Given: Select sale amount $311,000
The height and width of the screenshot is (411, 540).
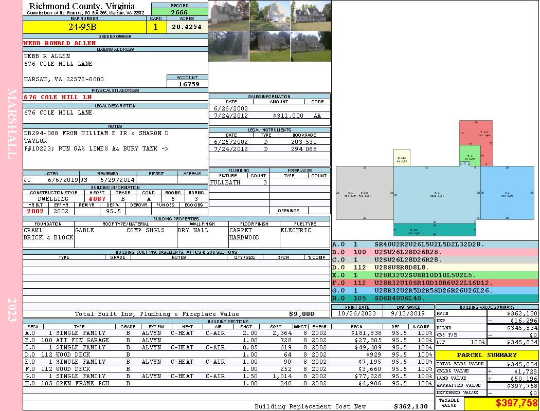Looking at the screenshot, I should point(288,116).
